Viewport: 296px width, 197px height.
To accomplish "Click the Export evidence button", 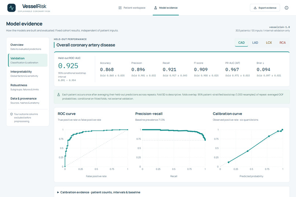I will (265, 8).
